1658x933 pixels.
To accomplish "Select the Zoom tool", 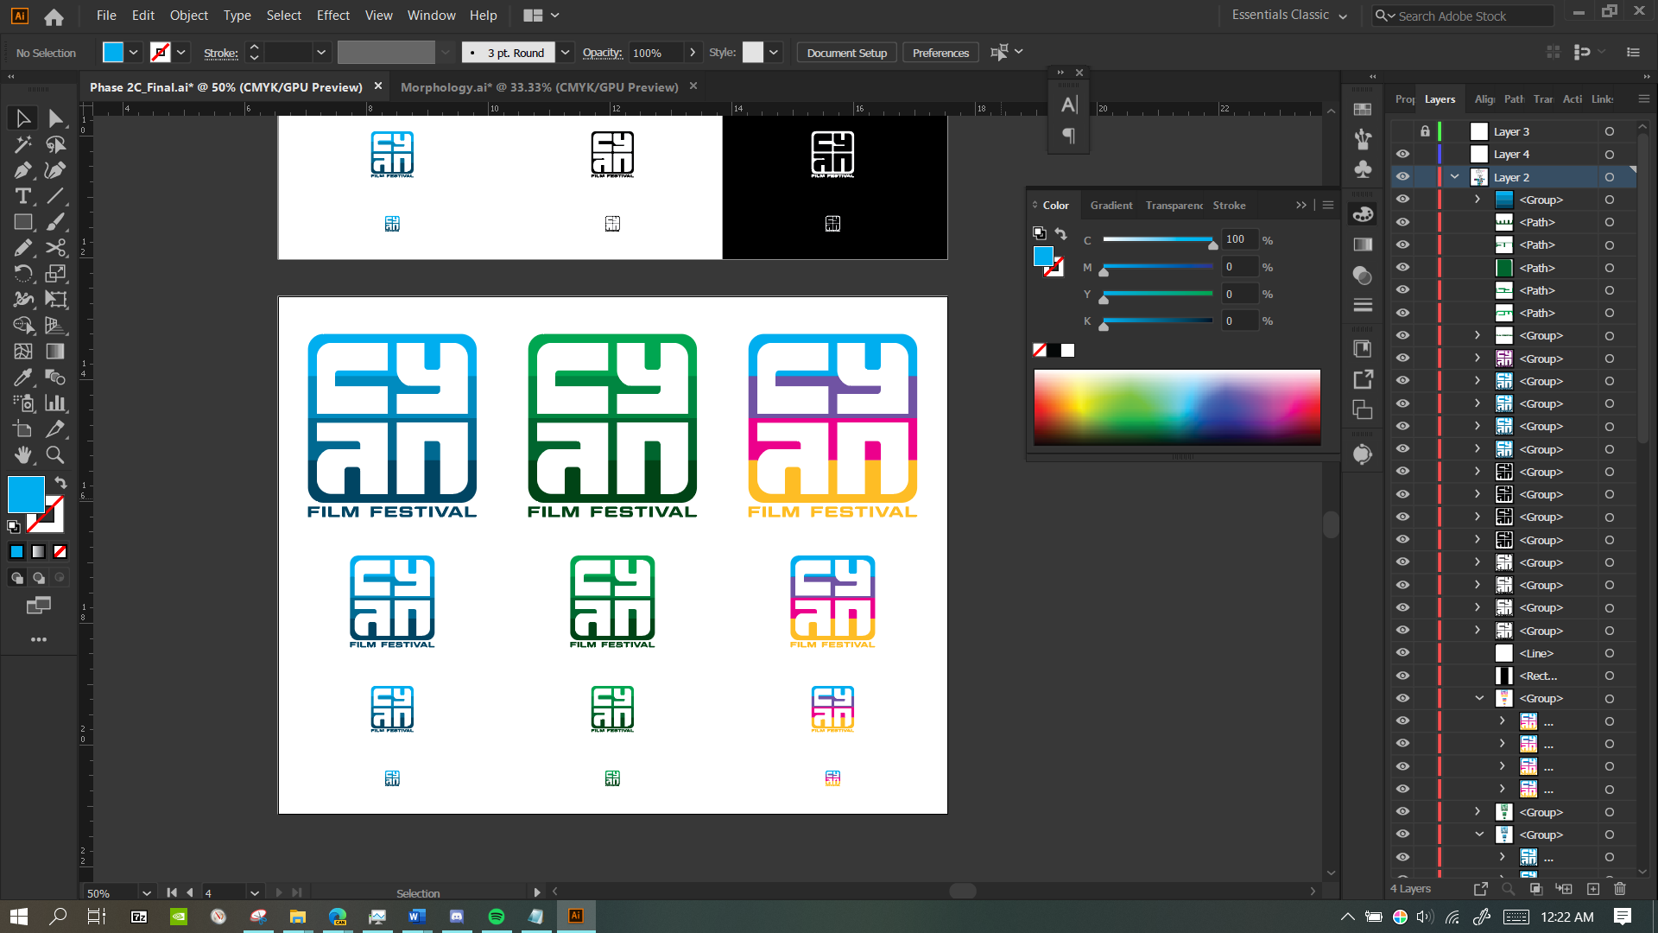I will tap(55, 454).
